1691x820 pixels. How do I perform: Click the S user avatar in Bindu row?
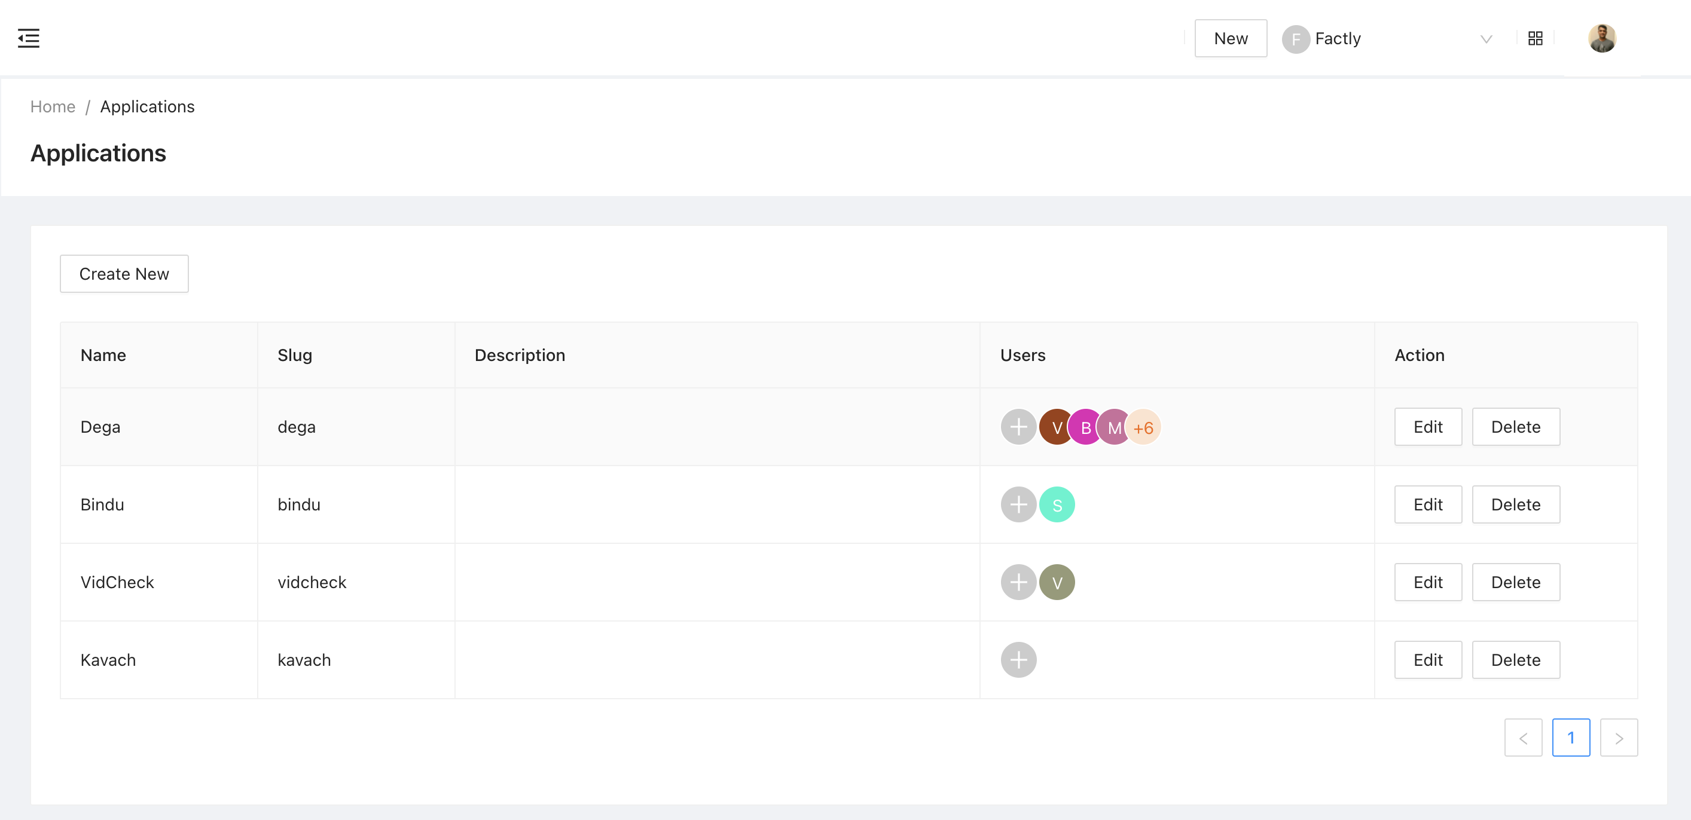point(1057,504)
